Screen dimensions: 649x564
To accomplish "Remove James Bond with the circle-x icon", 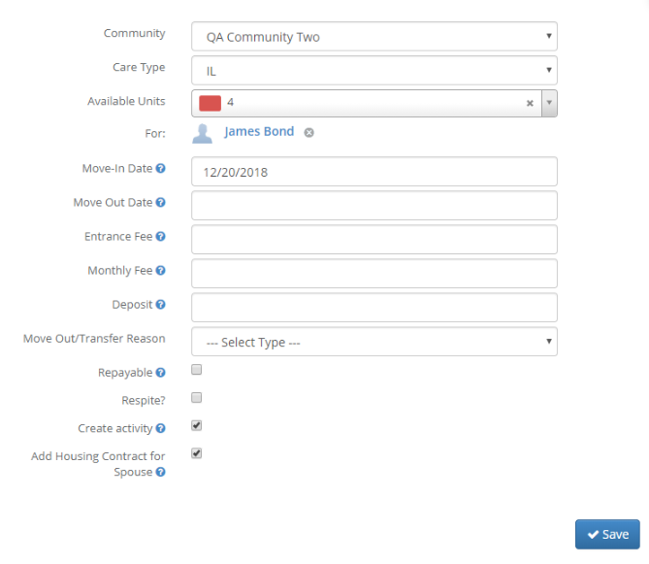I will [308, 133].
